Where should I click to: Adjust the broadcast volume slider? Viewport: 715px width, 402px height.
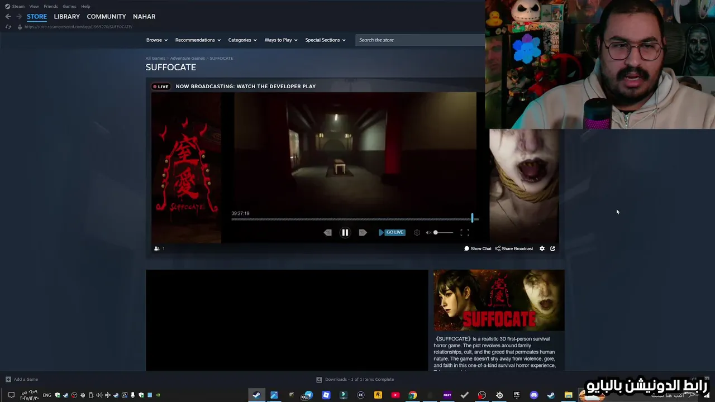point(443,233)
